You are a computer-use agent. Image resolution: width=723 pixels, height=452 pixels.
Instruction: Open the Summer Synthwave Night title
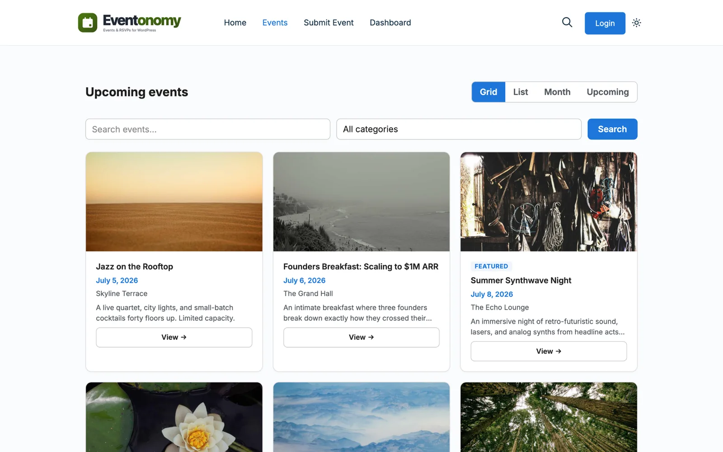coord(521,280)
